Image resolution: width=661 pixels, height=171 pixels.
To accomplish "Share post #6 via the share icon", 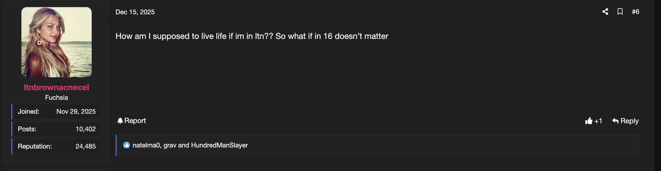I will tap(606, 12).
